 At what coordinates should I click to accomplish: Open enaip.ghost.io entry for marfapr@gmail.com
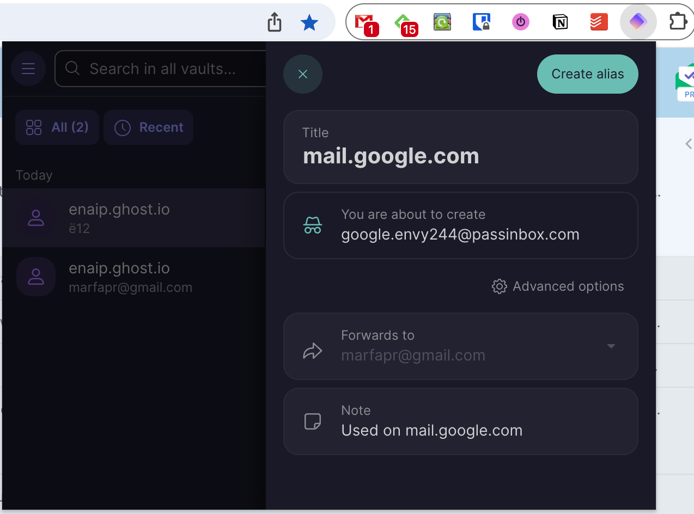tap(133, 277)
